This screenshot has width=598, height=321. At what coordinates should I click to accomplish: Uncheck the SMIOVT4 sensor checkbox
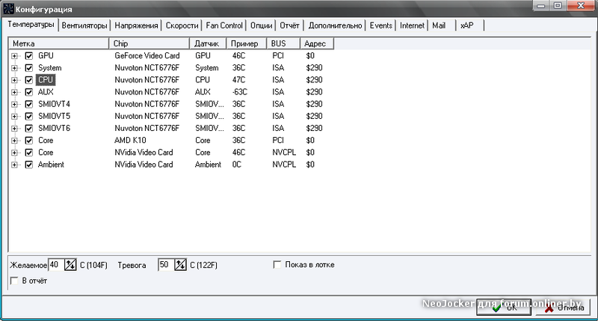tap(29, 104)
